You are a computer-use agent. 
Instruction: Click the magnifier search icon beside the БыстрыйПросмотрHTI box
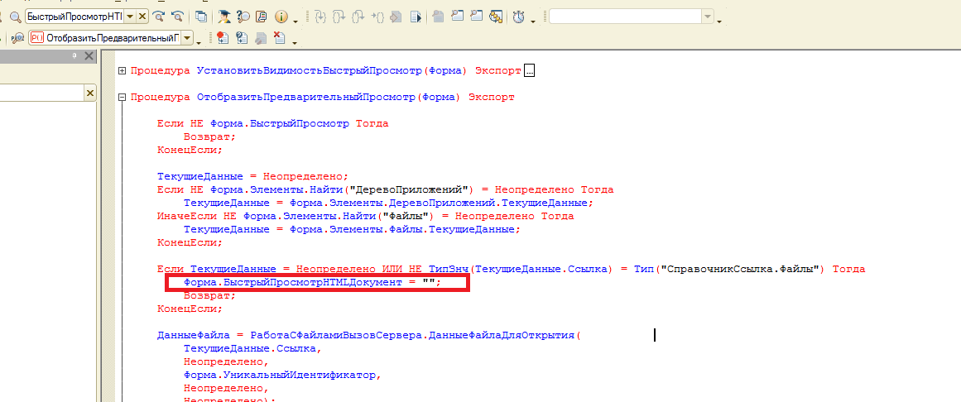click(15, 17)
